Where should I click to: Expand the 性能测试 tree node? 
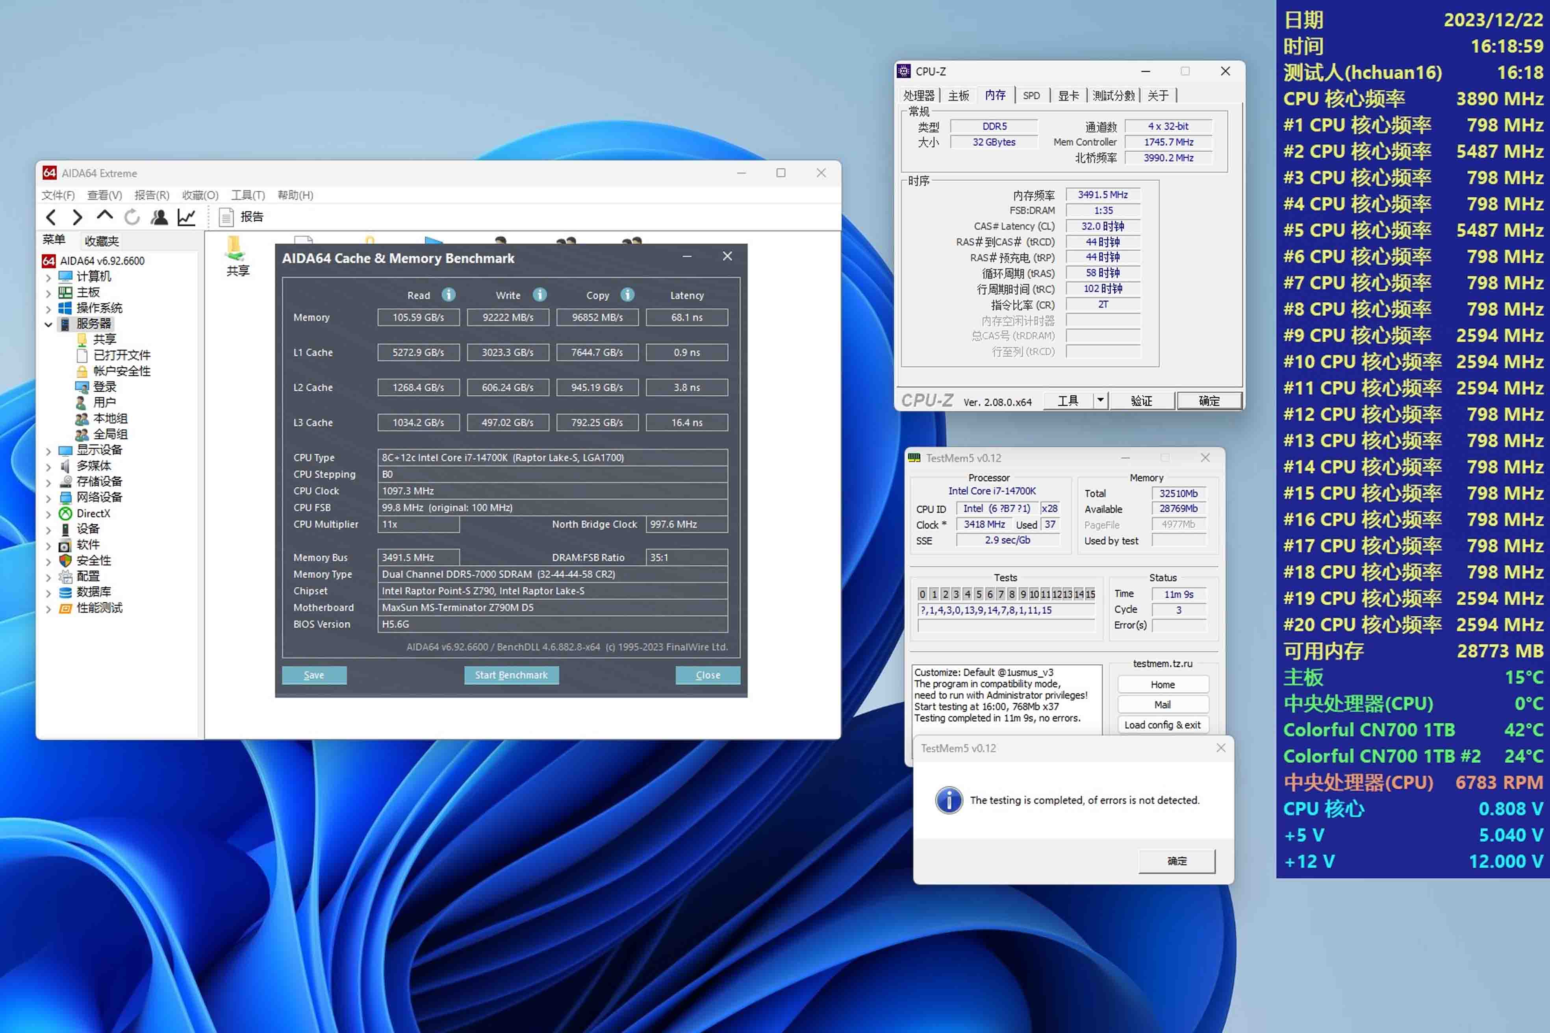(x=48, y=609)
